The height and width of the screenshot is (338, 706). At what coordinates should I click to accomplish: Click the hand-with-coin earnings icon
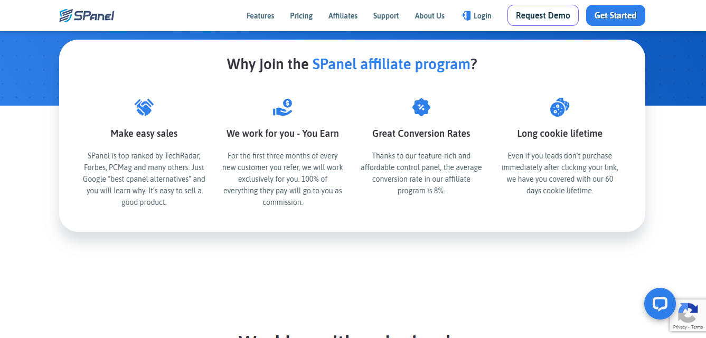(x=283, y=107)
